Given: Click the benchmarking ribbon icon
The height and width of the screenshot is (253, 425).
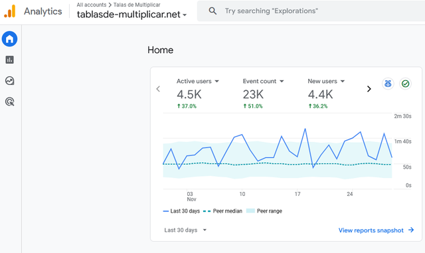Looking at the screenshot, I should [388, 84].
